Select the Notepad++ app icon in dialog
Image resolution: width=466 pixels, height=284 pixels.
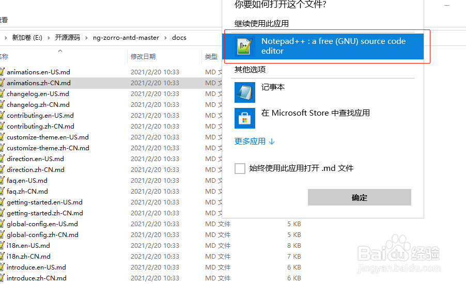[x=244, y=46]
